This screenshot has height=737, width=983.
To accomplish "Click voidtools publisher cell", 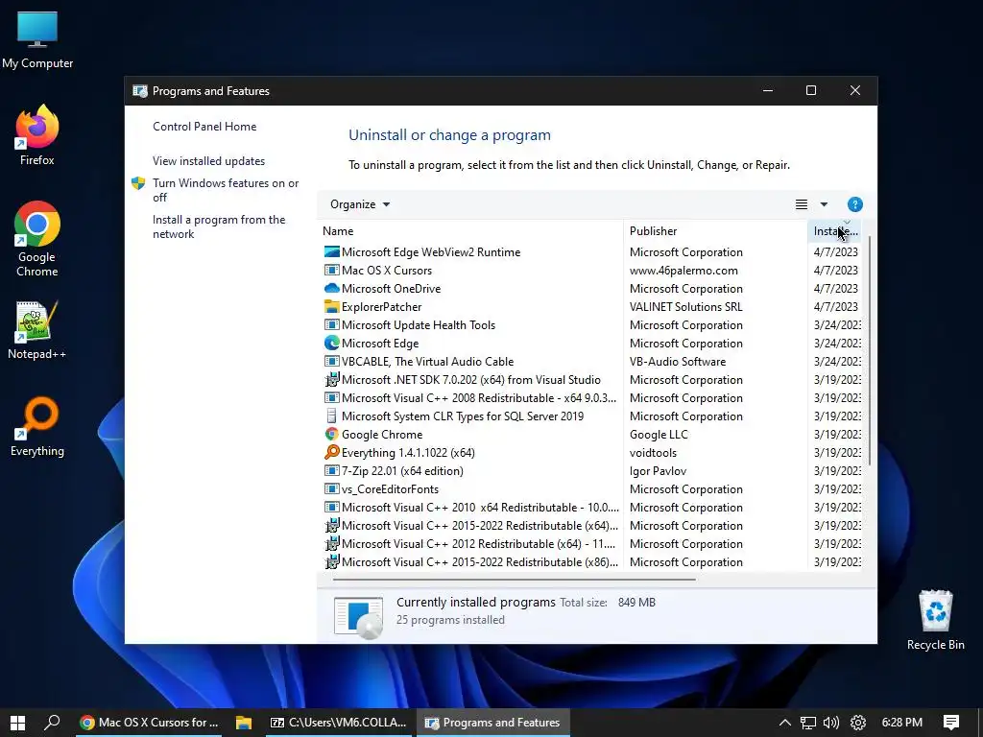I will 653,453.
